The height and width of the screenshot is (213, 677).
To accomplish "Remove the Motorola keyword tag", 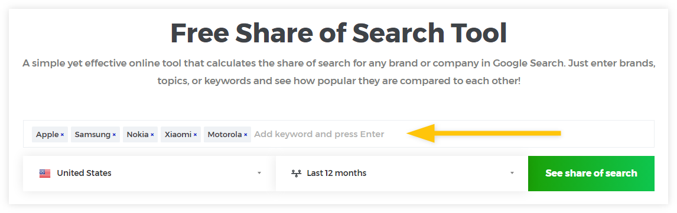I will 245,135.
